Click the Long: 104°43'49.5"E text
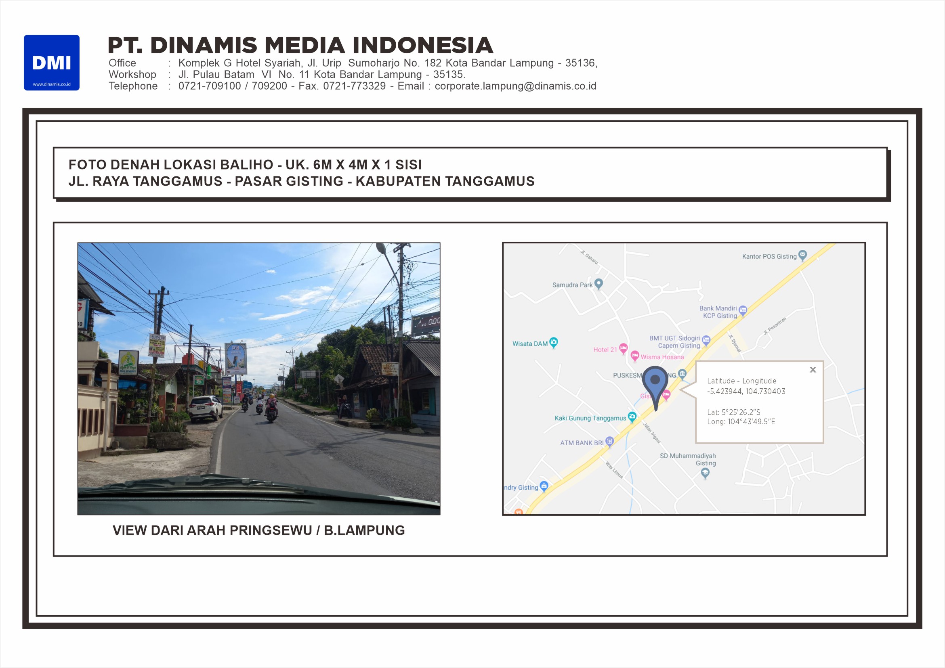Image resolution: width=945 pixels, height=668 pixels. point(741,422)
